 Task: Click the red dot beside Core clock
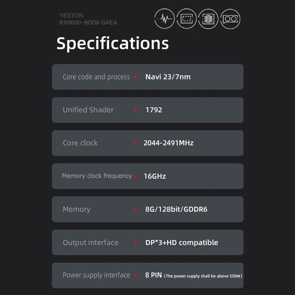tap(135, 143)
